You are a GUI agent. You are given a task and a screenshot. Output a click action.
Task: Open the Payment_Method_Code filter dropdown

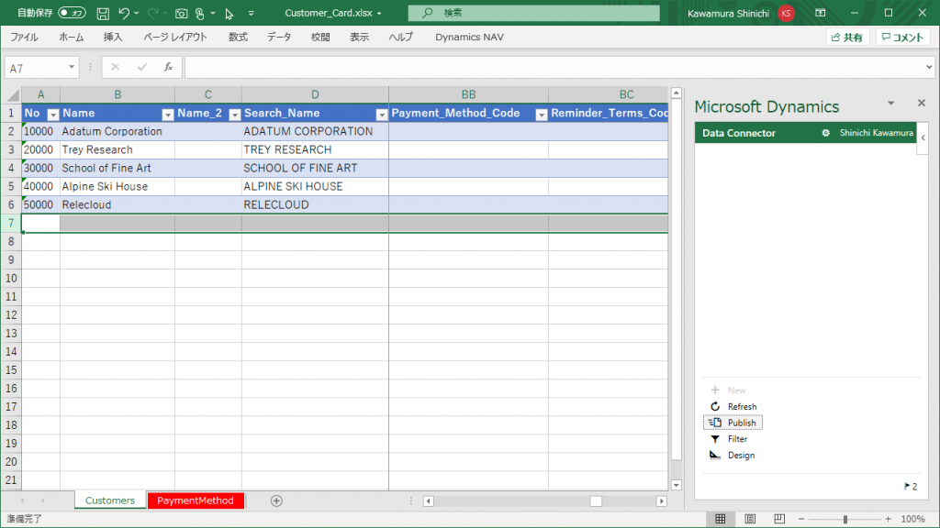coord(542,115)
